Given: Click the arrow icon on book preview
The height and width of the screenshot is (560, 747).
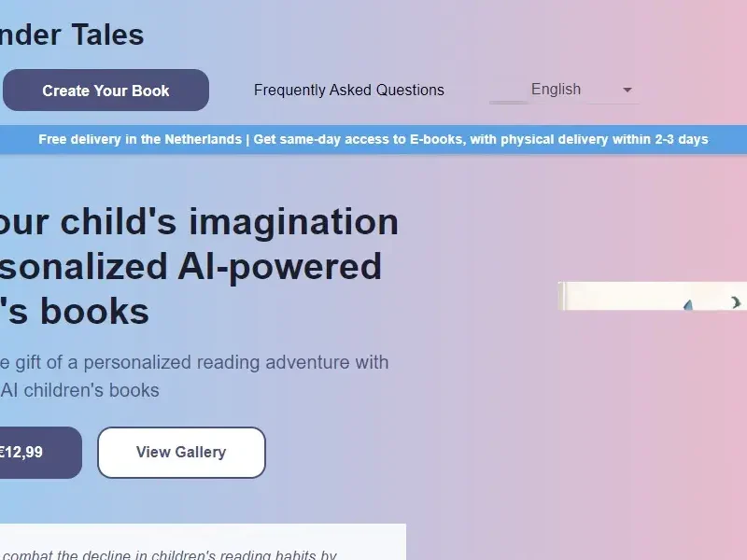Looking at the screenshot, I should coord(736,301).
